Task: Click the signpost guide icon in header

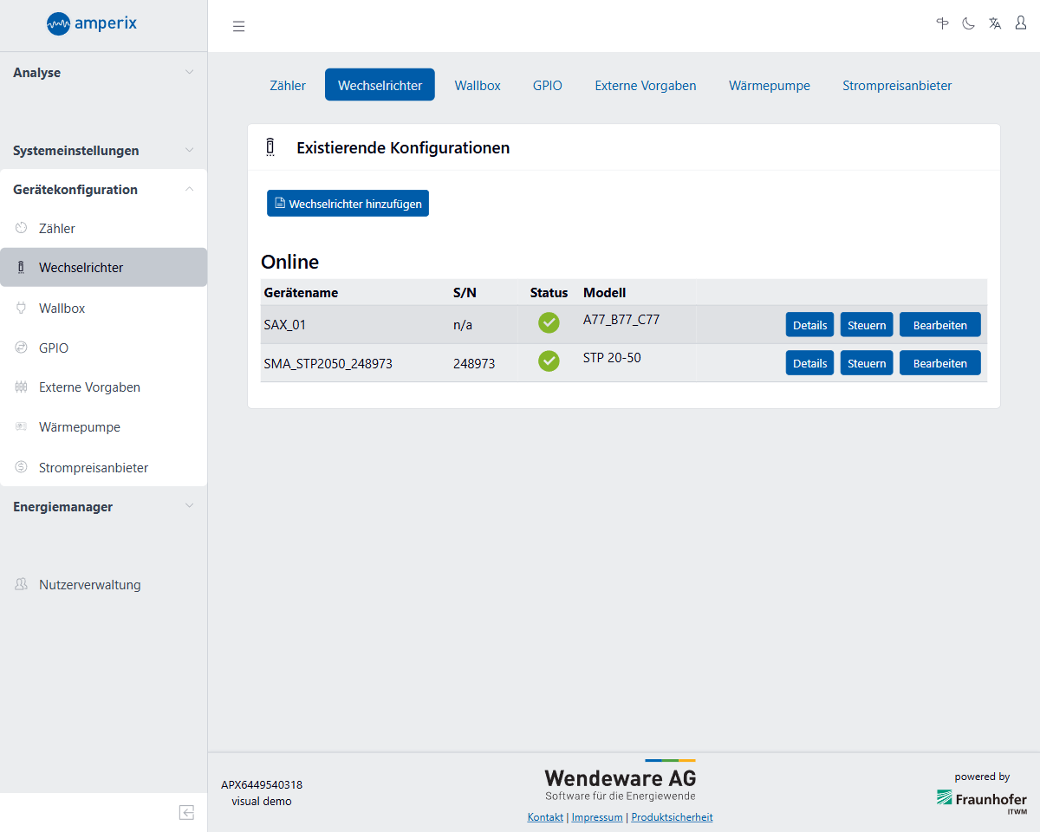Action: click(943, 23)
